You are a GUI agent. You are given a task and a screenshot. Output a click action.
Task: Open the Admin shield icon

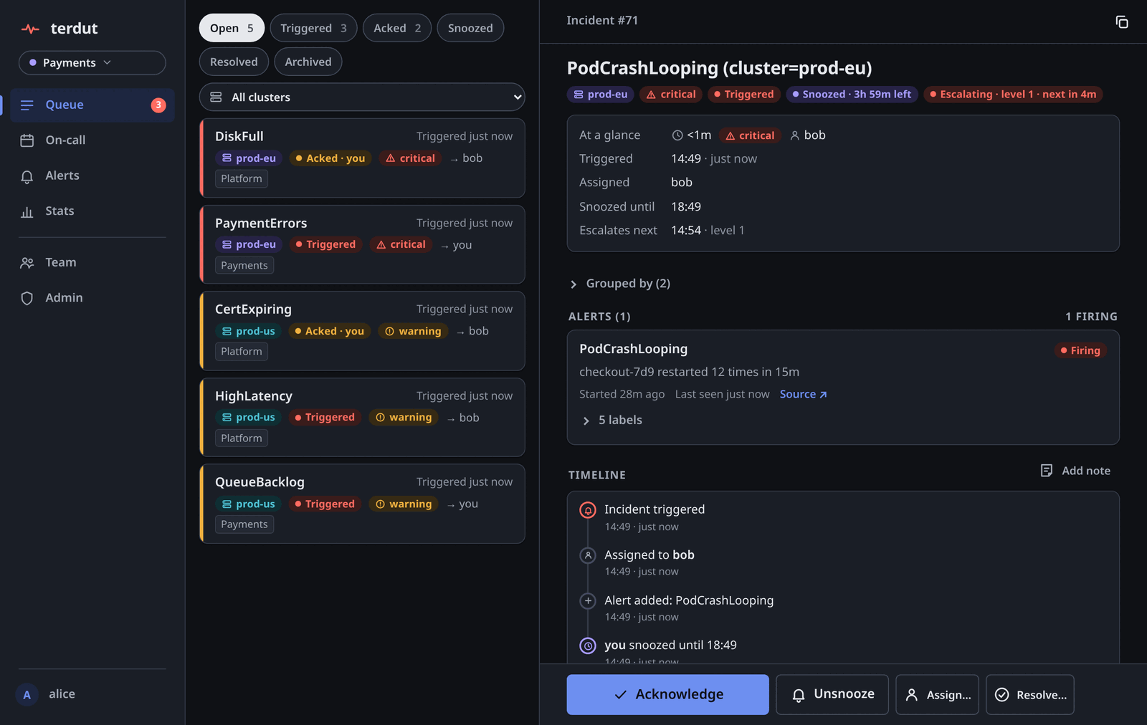(x=27, y=298)
